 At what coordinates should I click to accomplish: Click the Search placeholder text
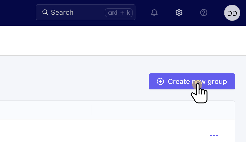pyautogui.click(x=62, y=12)
